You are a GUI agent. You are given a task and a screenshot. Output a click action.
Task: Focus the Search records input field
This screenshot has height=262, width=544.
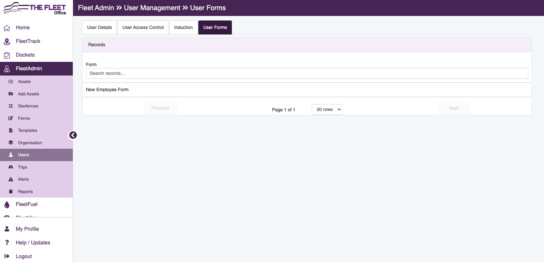coord(307,73)
